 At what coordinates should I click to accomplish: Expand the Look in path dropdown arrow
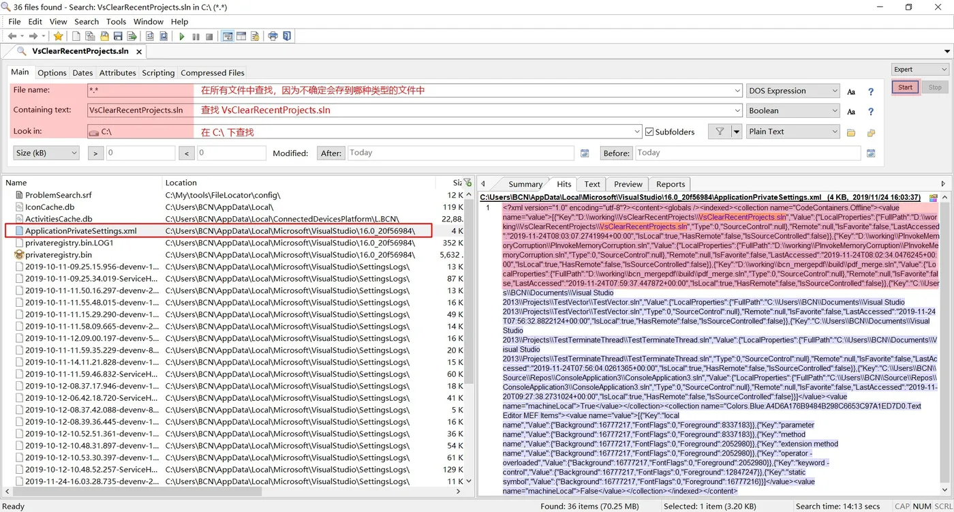638,132
